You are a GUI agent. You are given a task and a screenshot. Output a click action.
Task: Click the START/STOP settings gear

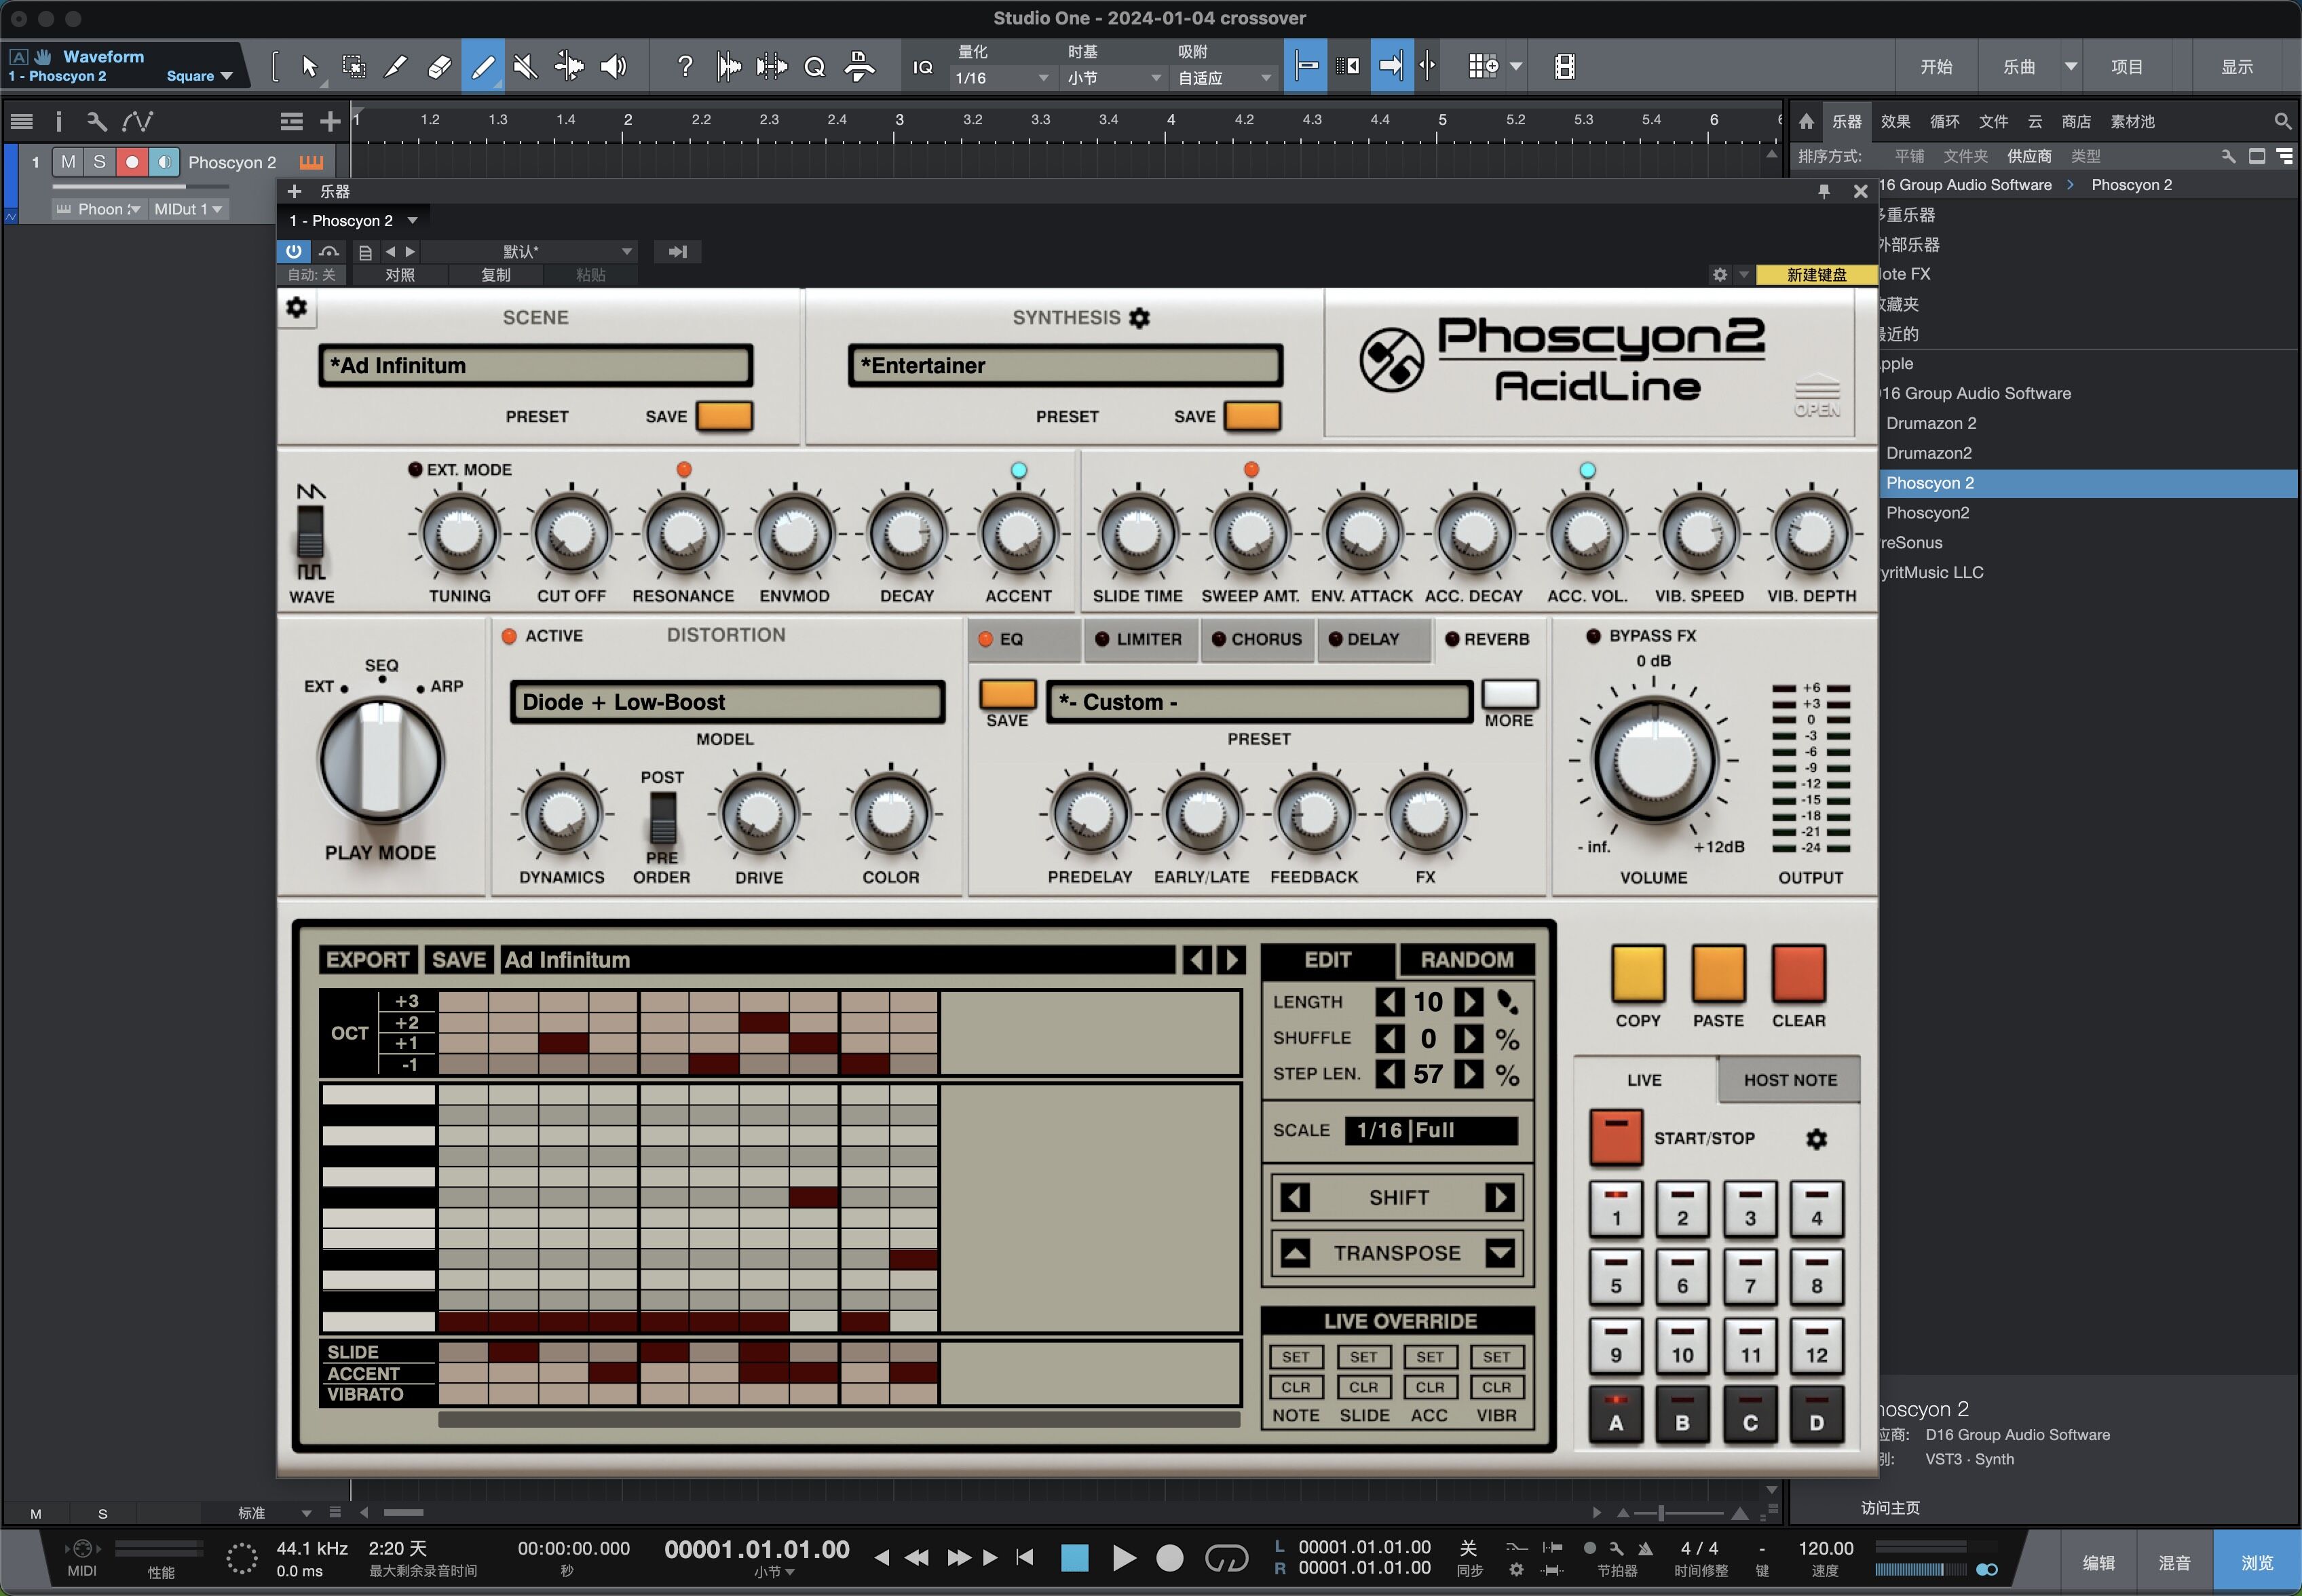(x=1816, y=1138)
